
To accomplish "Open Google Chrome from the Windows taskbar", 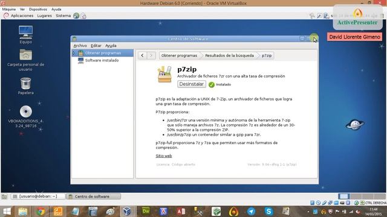I will (x=41, y=212).
